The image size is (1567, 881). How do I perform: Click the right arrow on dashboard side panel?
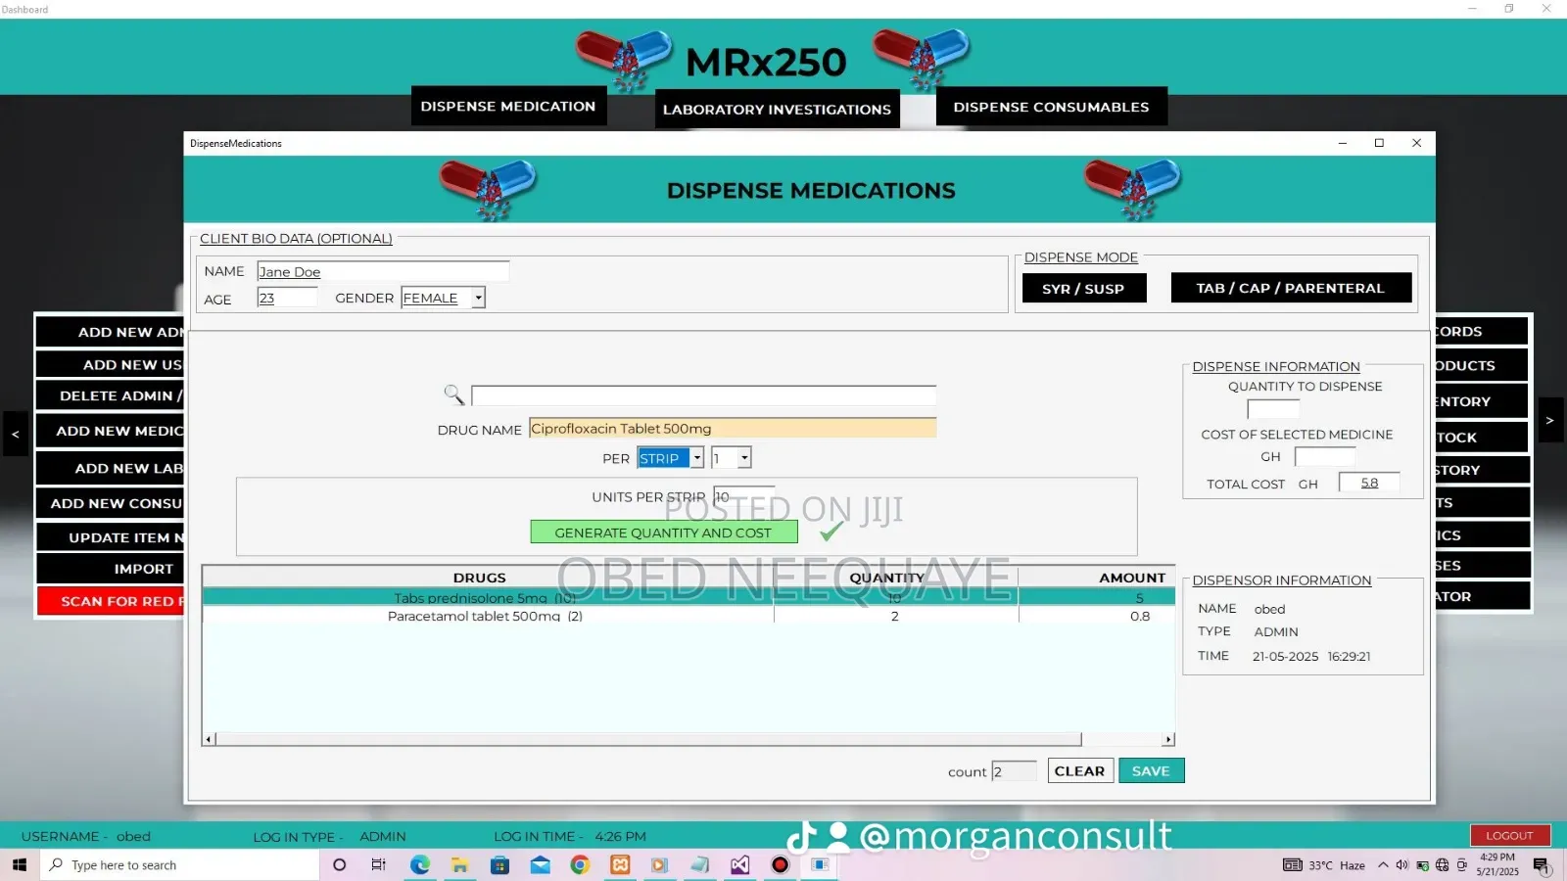1549,420
